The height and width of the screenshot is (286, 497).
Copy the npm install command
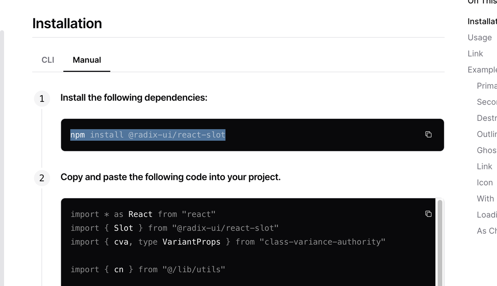point(429,135)
